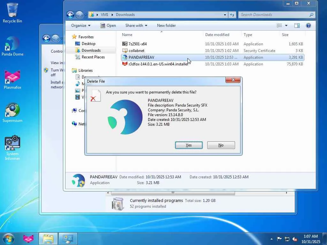Screen dimensions: 327x245
Task: Click New folder in the toolbar
Action: (166, 26)
